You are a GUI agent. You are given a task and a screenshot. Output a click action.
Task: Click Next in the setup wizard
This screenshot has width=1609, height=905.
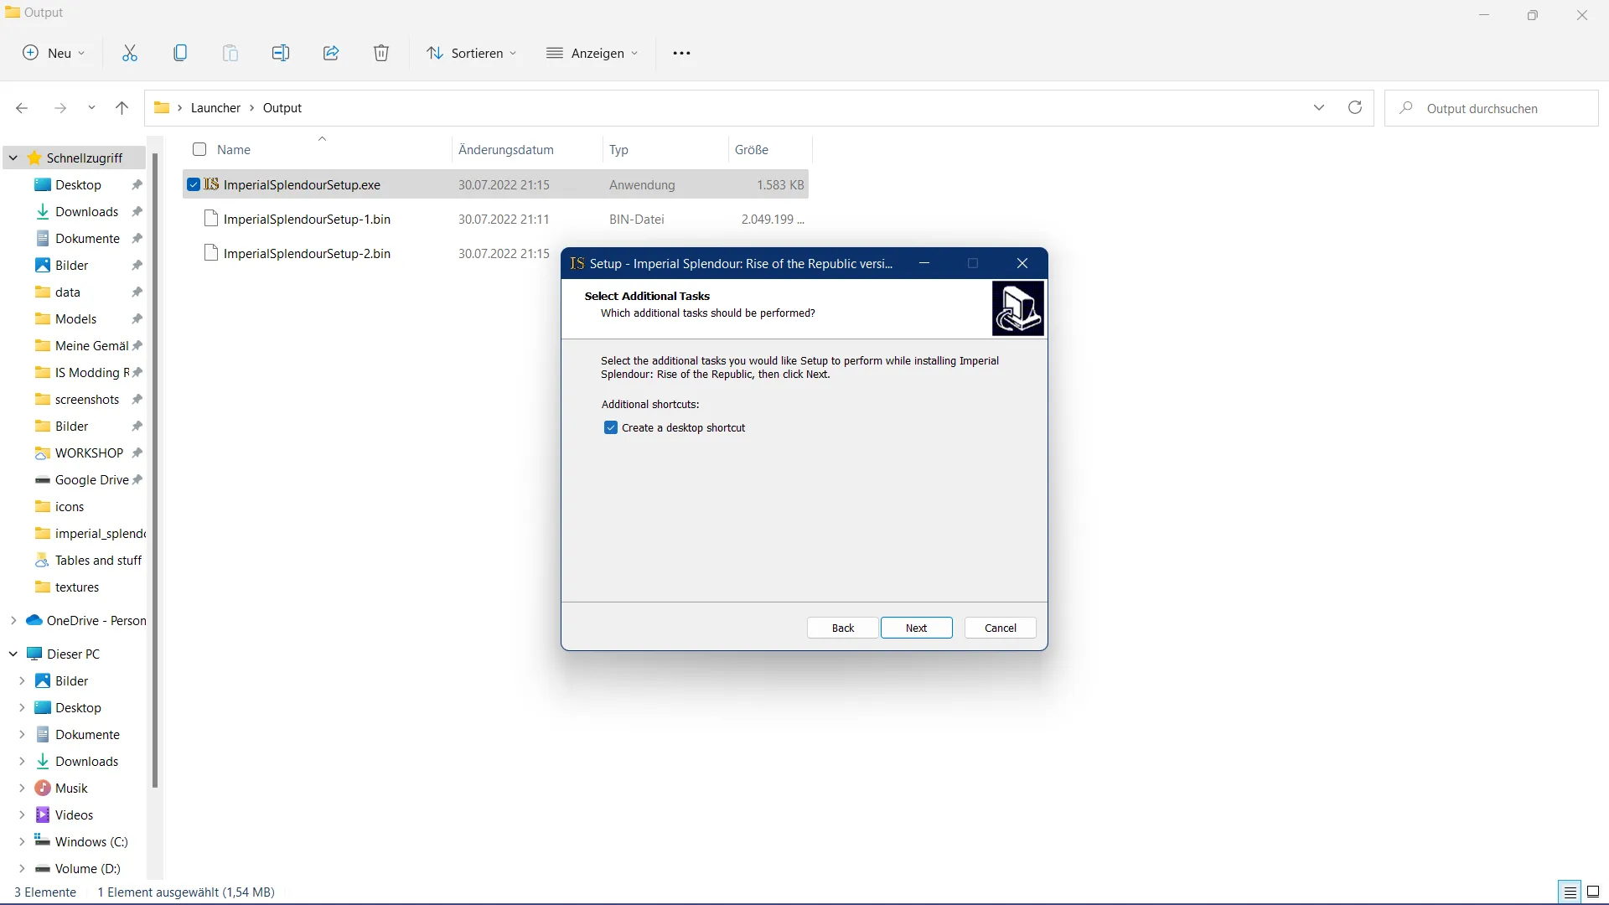pyautogui.click(x=916, y=628)
